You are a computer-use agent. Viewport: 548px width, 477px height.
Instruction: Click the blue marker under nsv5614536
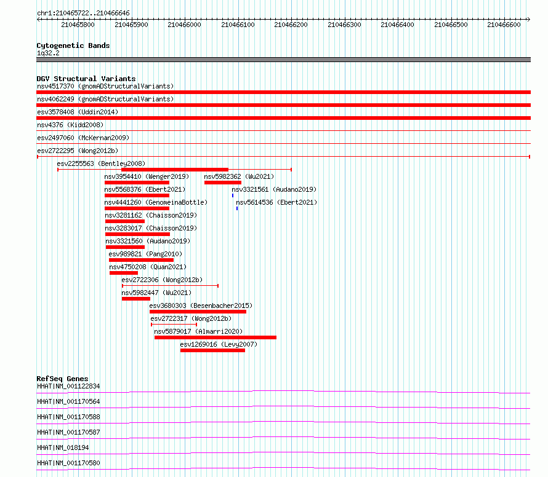tap(237, 208)
